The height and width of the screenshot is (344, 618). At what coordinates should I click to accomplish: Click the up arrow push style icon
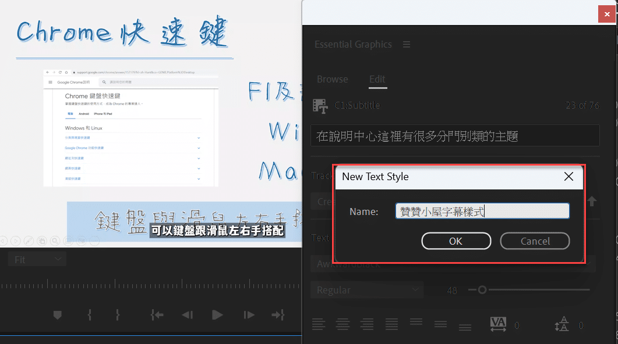pyautogui.click(x=592, y=201)
